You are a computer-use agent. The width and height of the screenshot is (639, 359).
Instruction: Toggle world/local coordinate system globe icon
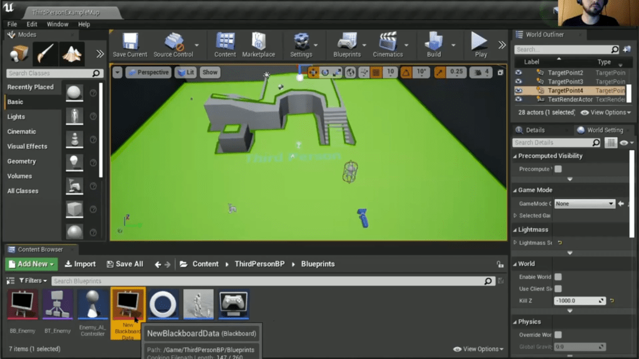(x=350, y=72)
